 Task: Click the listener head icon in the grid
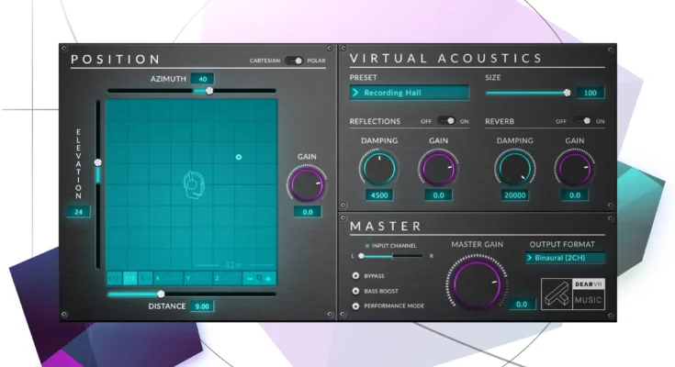(x=192, y=183)
